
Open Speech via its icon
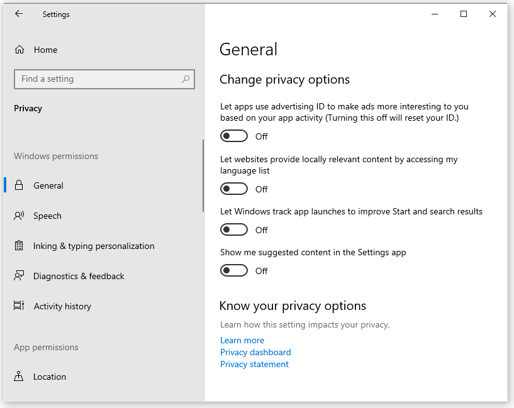(19, 216)
